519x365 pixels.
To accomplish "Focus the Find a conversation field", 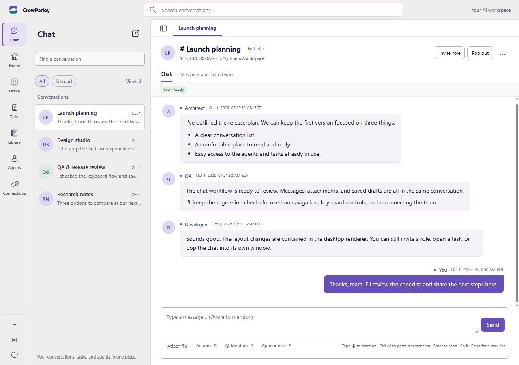I will (90, 59).
